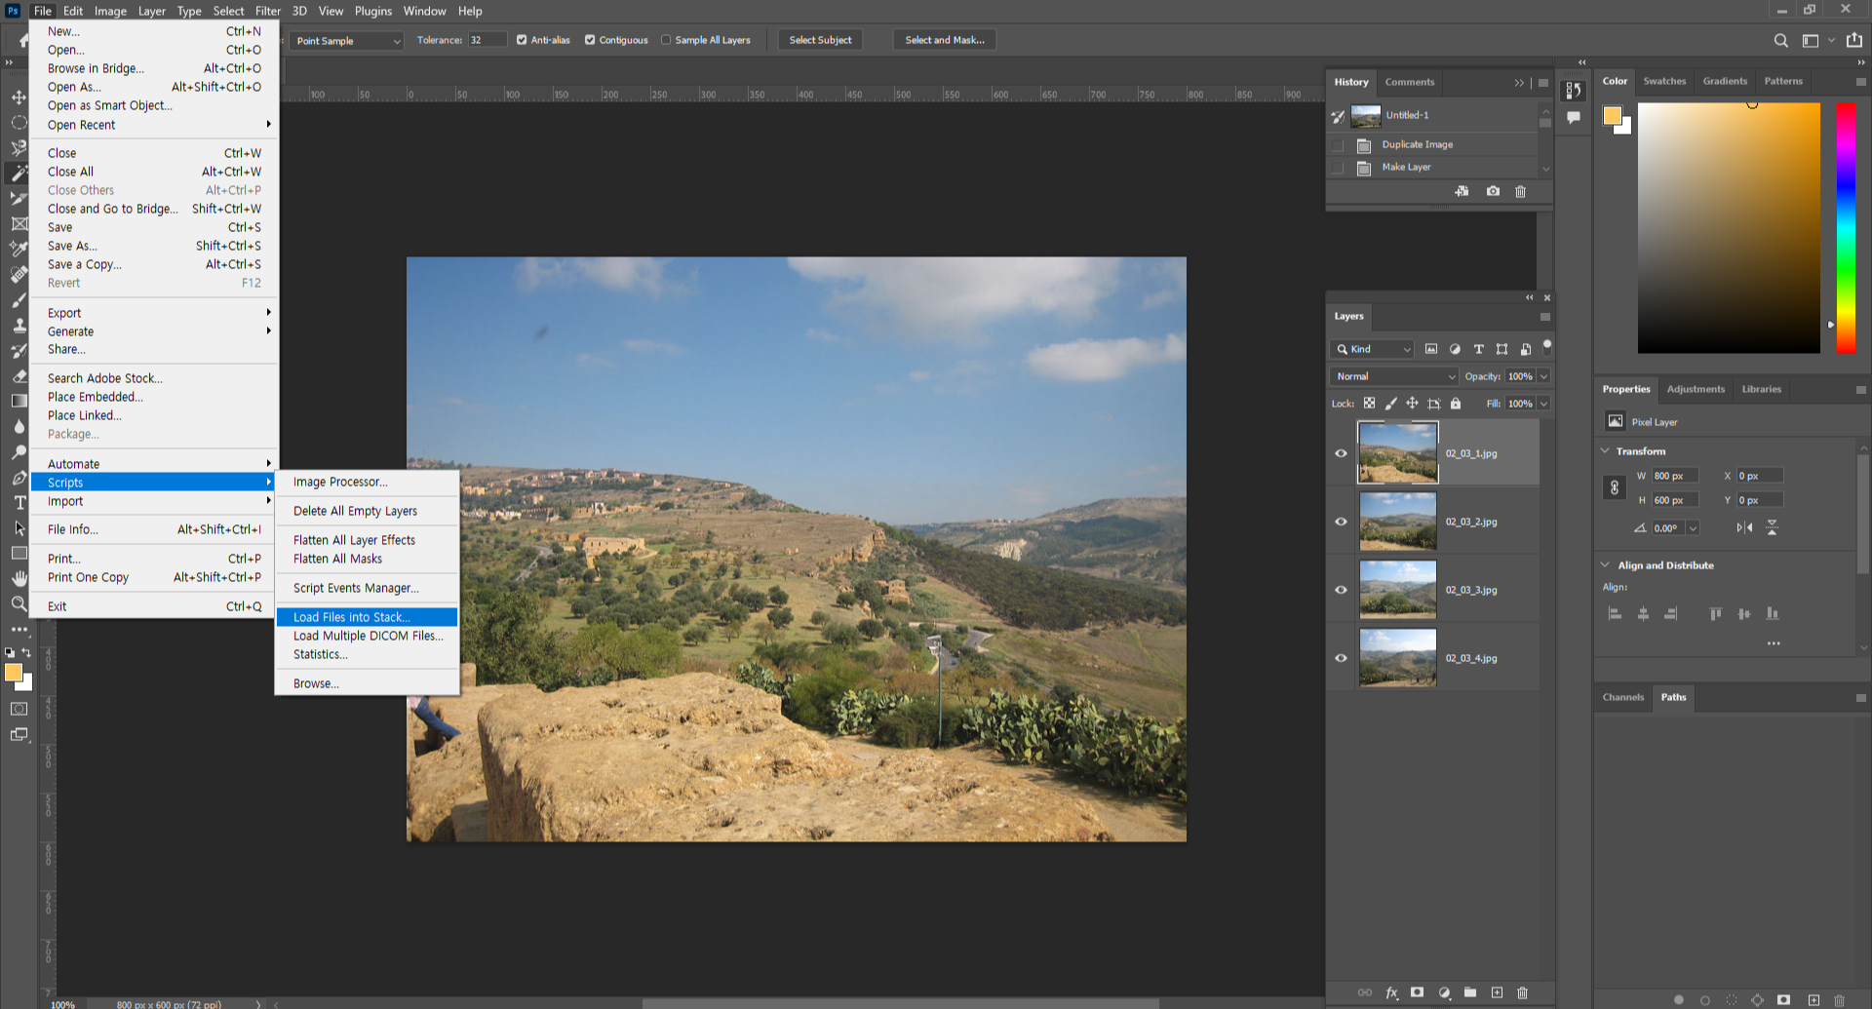Click the Select Subject button

tap(820, 40)
